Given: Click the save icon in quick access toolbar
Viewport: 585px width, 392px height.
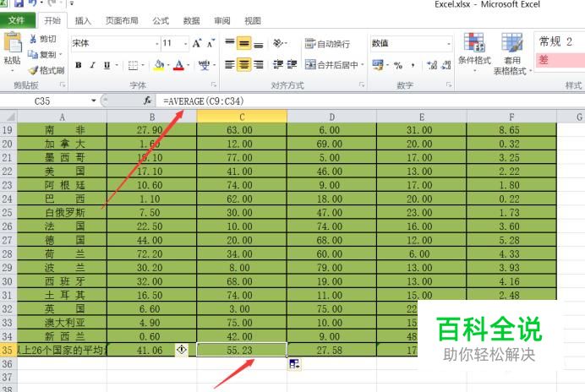Looking at the screenshot, I should (19, 3).
